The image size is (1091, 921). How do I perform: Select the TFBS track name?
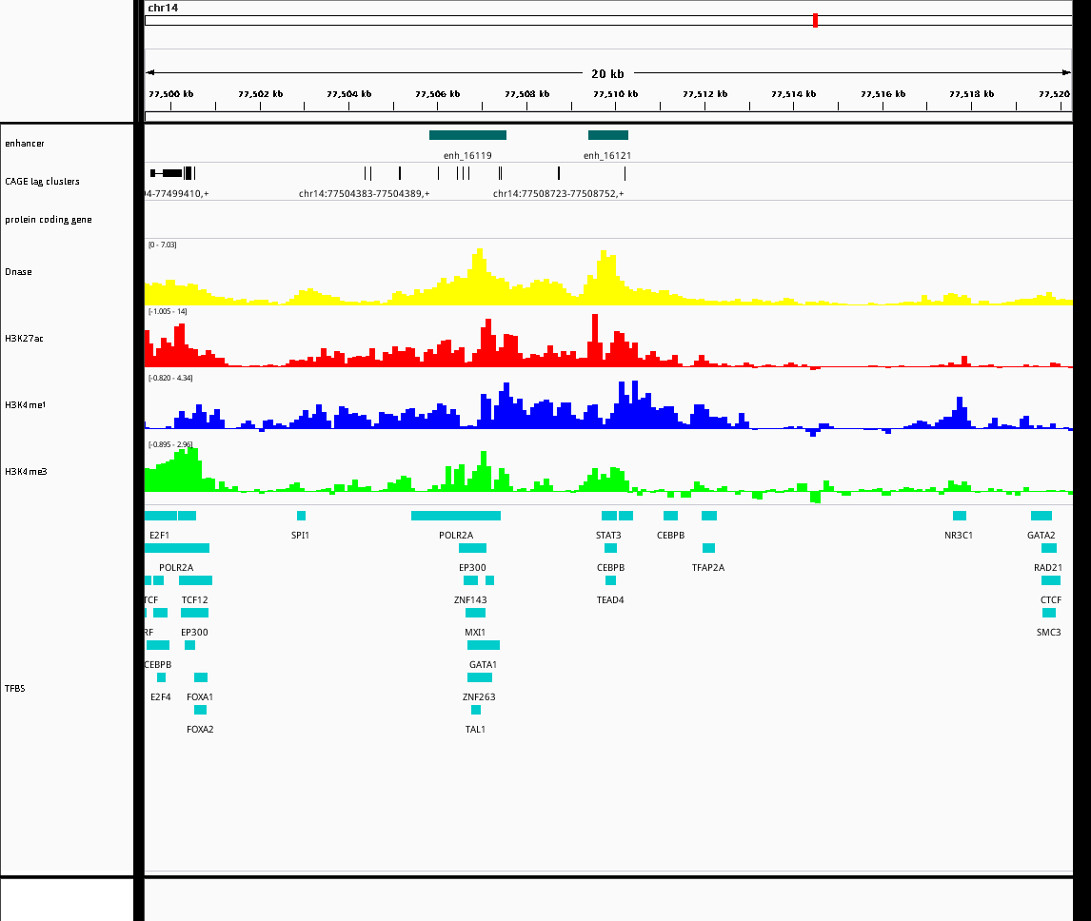tap(15, 688)
